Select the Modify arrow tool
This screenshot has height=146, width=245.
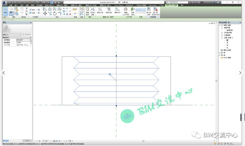6,11
